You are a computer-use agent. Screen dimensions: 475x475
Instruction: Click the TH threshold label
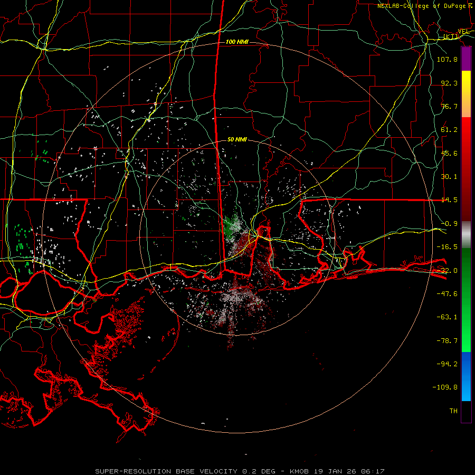pos(453,411)
